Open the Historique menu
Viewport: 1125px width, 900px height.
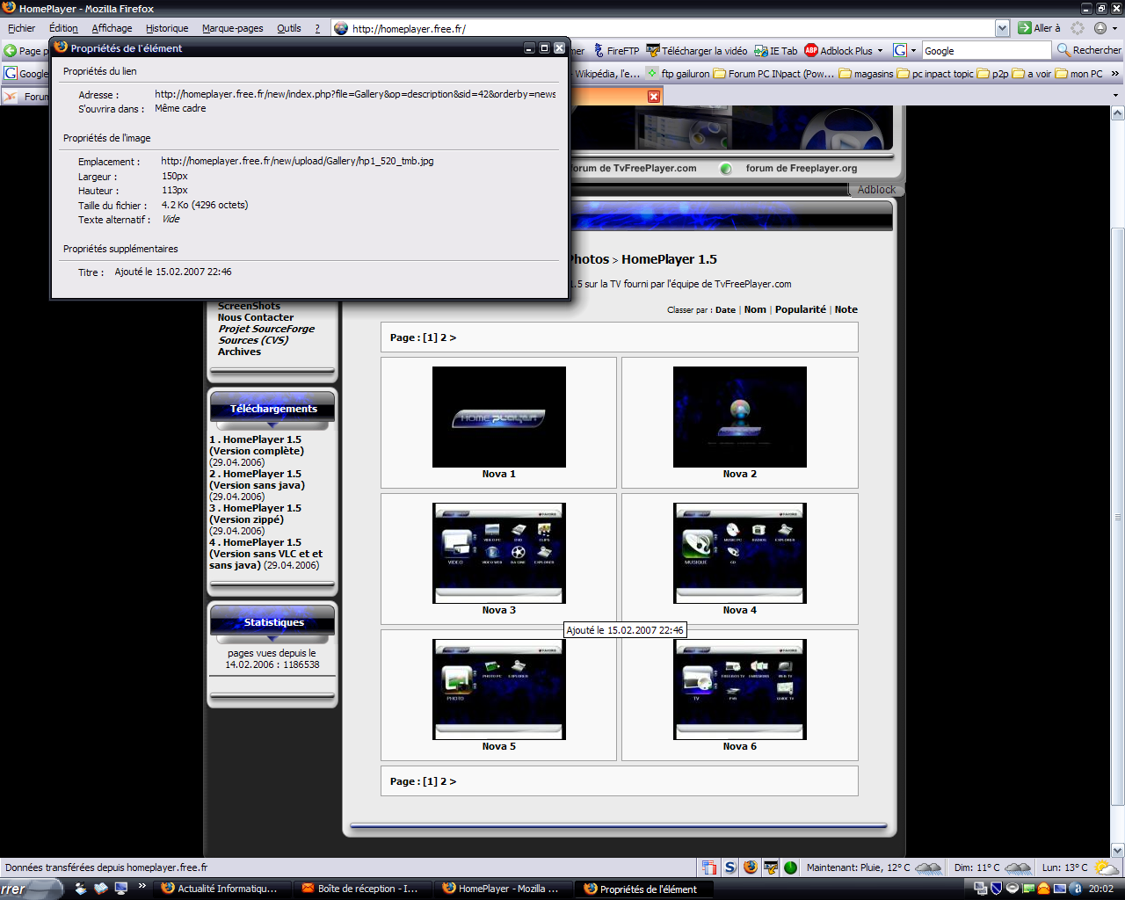pyautogui.click(x=167, y=28)
